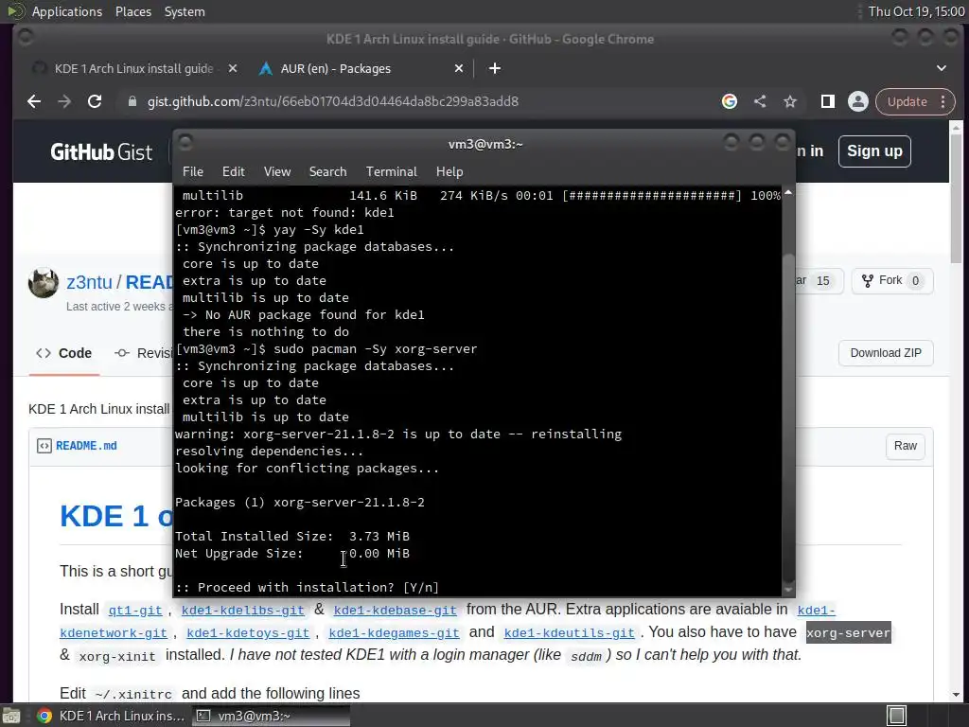Screen dimensions: 969x727
Task: Open Chrome three-dot menu
Action: (x=943, y=101)
